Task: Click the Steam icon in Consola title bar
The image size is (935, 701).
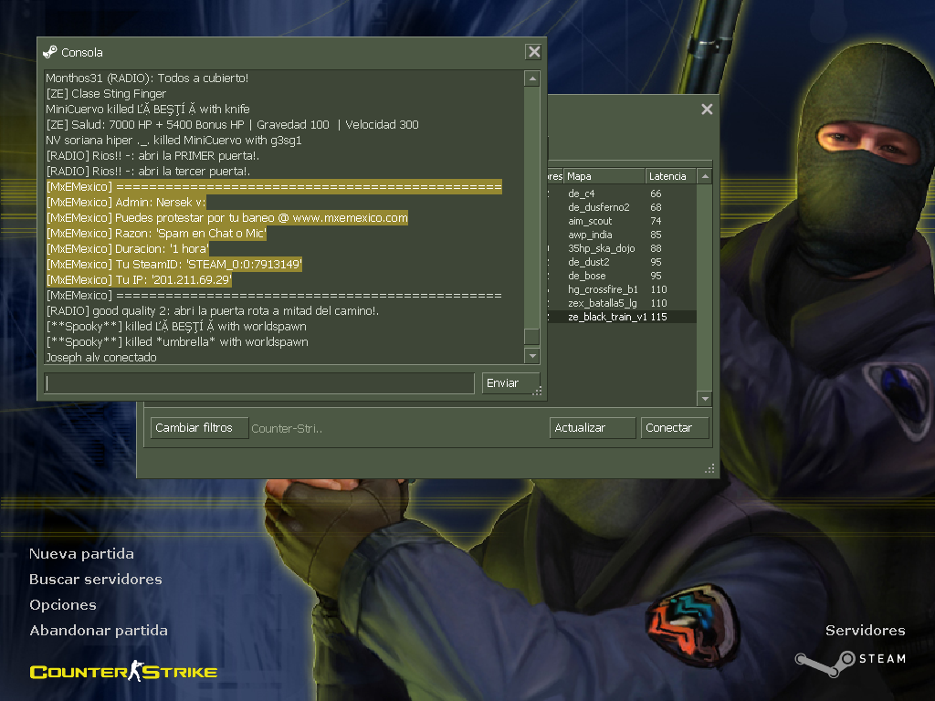Action: [50, 52]
